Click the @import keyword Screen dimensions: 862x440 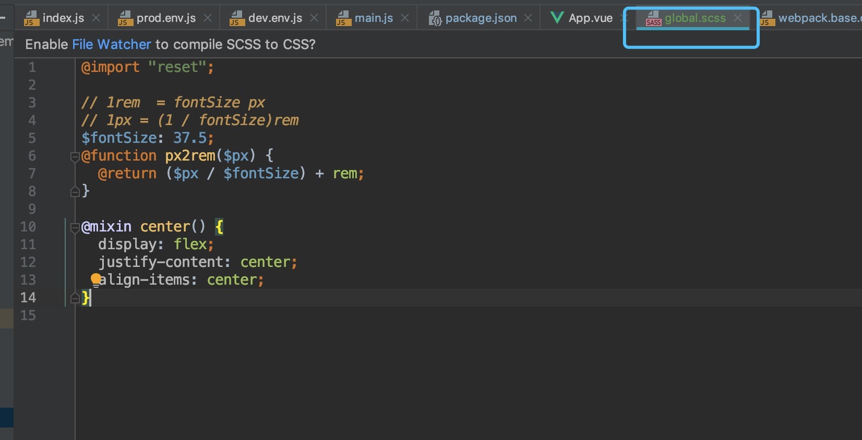coord(110,67)
